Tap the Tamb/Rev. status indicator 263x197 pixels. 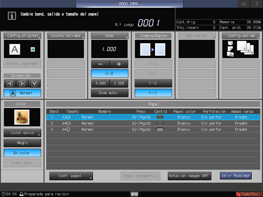tap(249, 194)
